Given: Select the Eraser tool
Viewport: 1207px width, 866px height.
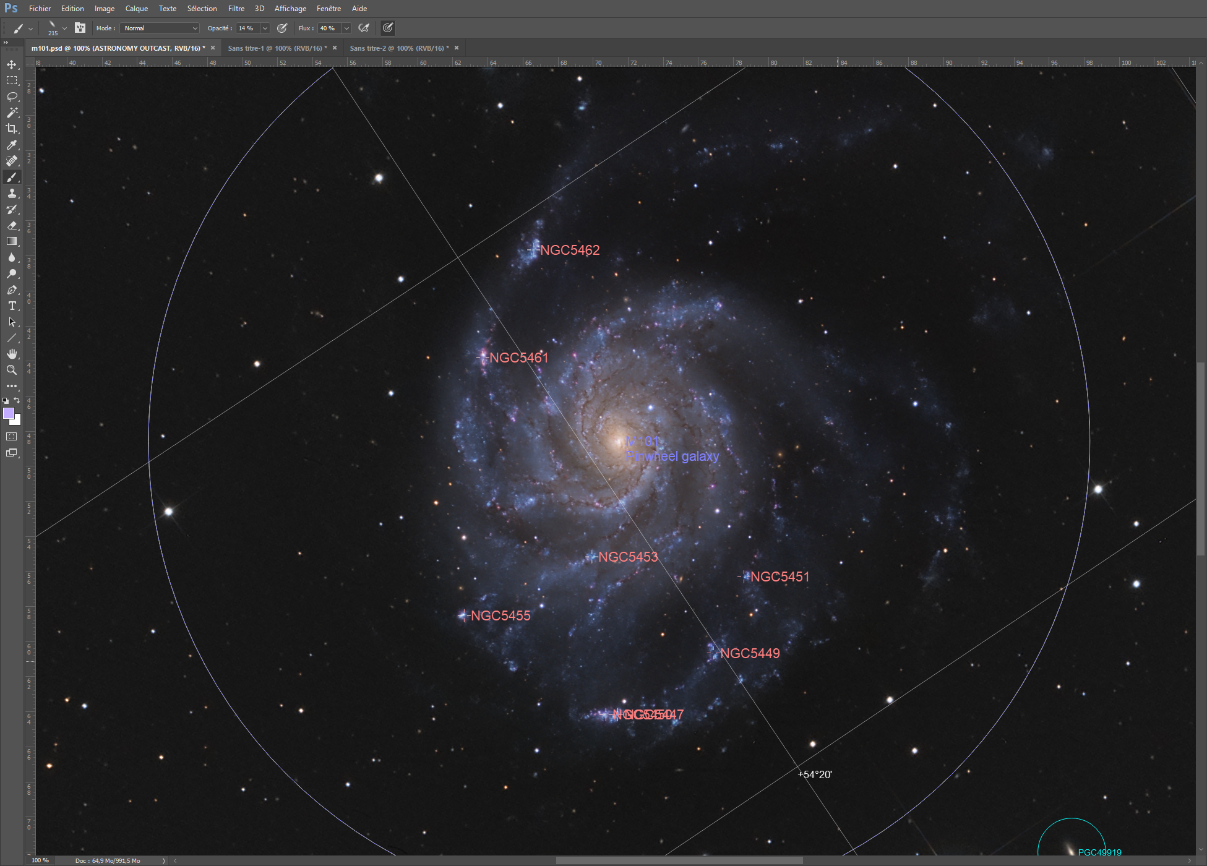Looking at the screenshot, I should point(12,225).
